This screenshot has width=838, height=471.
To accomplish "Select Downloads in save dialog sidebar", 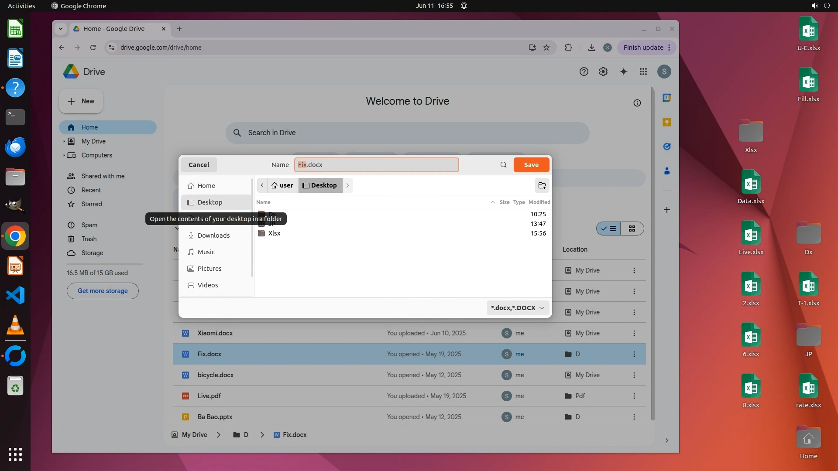I will pyautogui.click(x=213, y=235).
